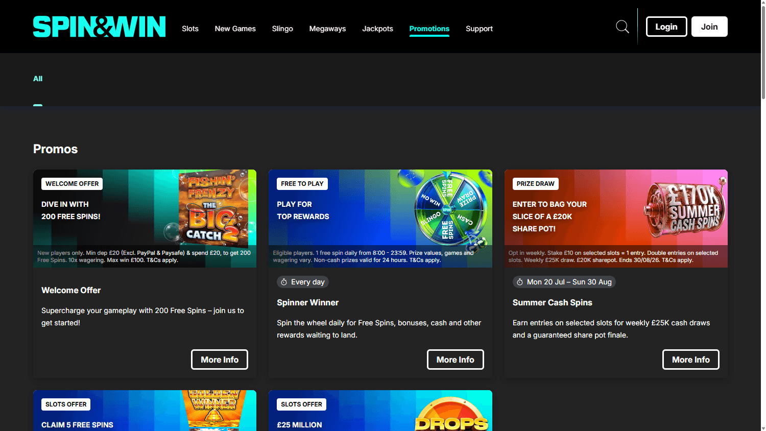
Task: Click the Login button
Action: point(666,27)
